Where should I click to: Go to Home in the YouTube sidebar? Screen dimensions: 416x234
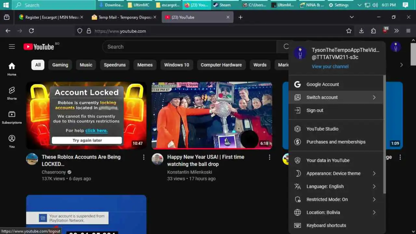12,70
